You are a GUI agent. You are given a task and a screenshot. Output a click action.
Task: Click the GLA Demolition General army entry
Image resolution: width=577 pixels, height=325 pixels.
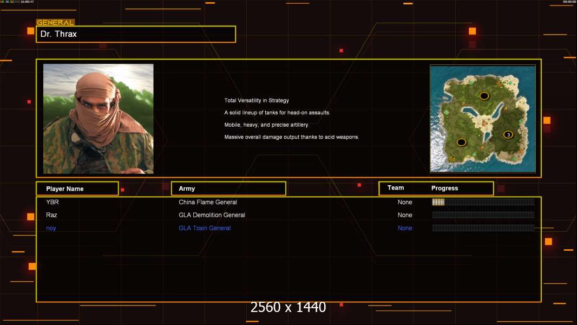point(212,215)
